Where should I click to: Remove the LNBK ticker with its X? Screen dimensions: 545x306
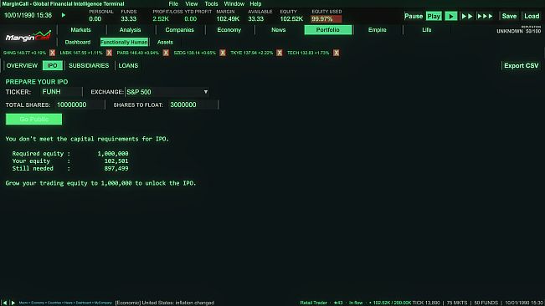pyautogui.click(x=109, y=53)
